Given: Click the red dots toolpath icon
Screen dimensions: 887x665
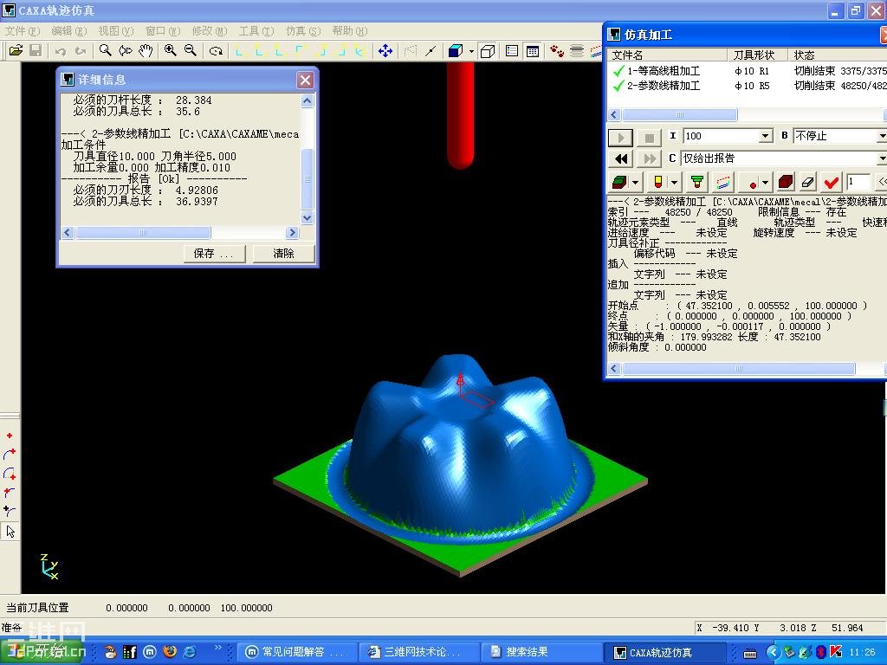Looking at the screenshot, I should [x=557, y=51].
